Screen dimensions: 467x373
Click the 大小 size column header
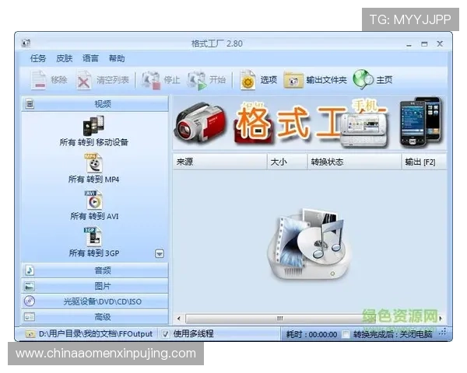click(287, 162)
